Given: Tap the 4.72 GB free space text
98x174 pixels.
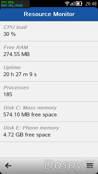Looking at the screenshot, I should [x=27, y=135].
